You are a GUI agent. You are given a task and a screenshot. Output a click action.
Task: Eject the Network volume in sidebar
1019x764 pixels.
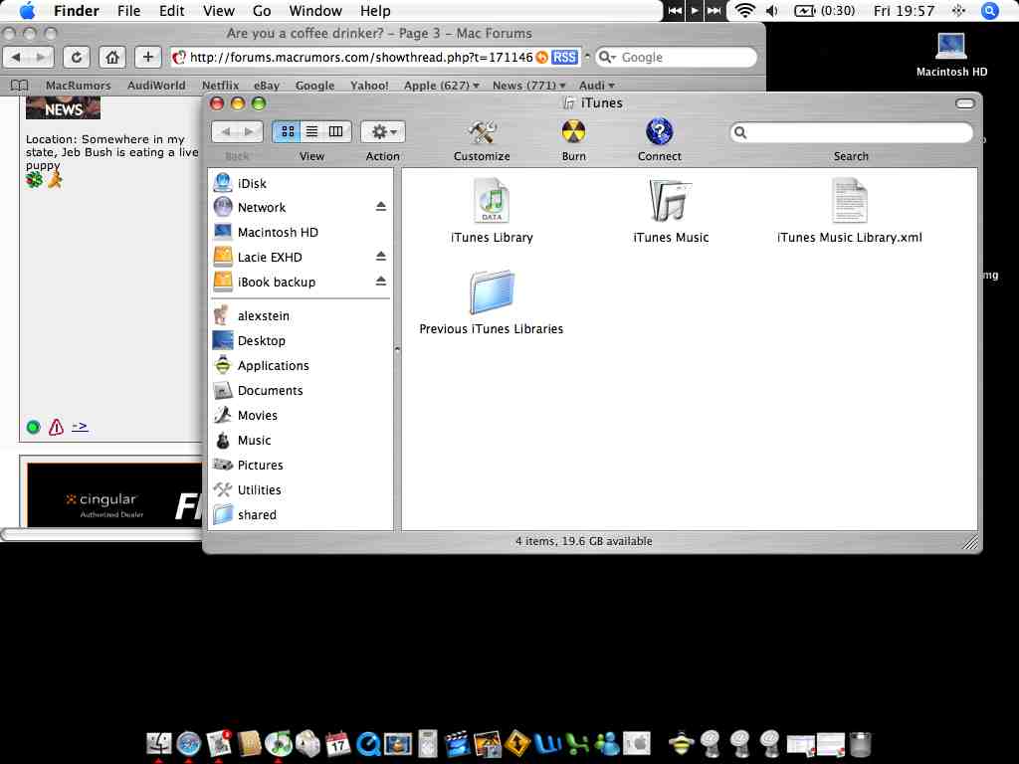point(381,207)
